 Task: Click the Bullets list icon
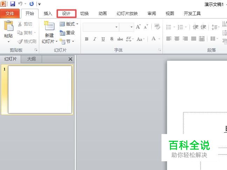click(169, 27)
